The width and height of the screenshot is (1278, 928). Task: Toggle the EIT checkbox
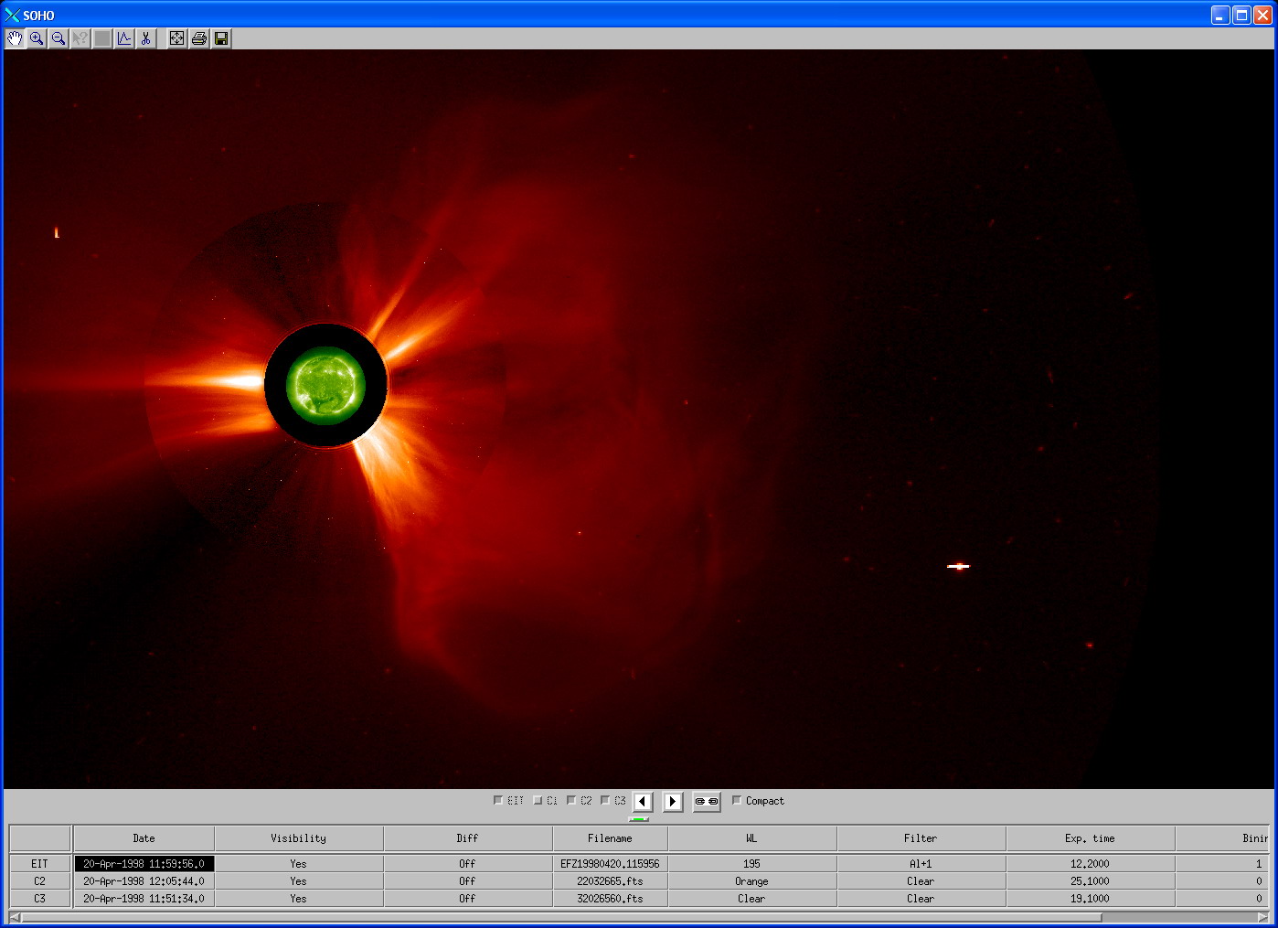(498, 801)
